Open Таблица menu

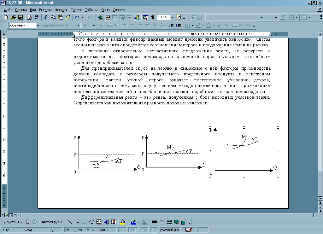tap(91, 10)
